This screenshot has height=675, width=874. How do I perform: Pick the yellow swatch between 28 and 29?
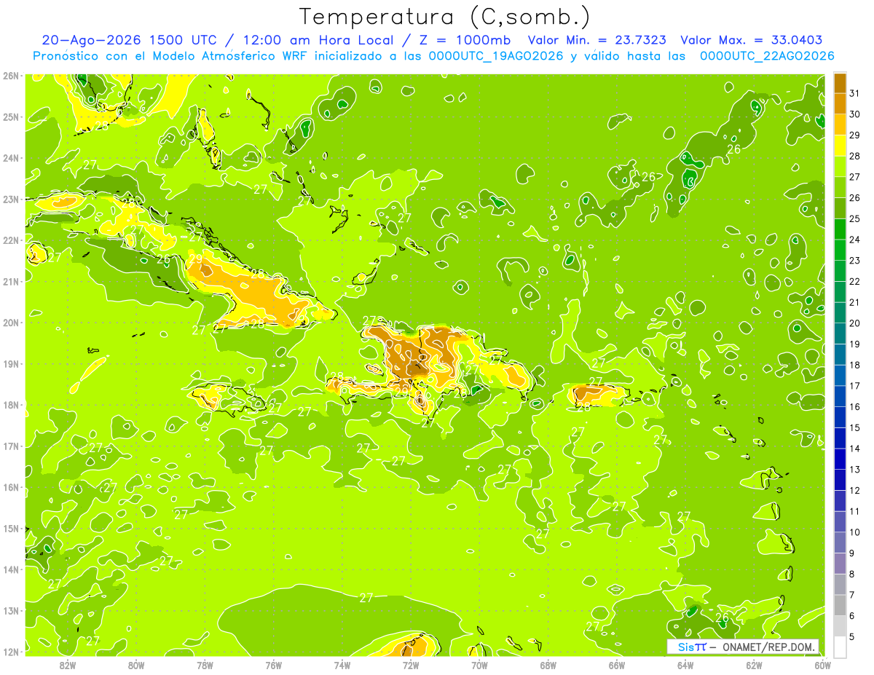(x=840, y=146)
